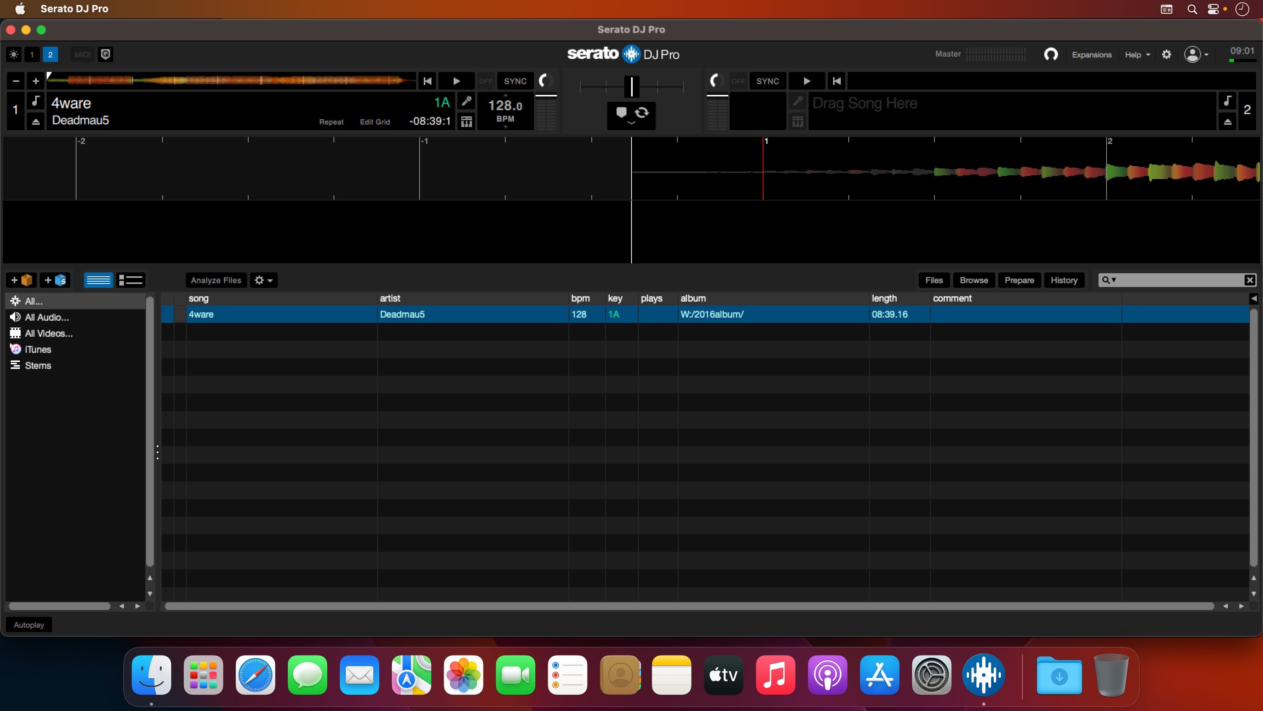Open the Spotlight search in menu bar
Screen dimensions: 1263x711
[1192, 9]
